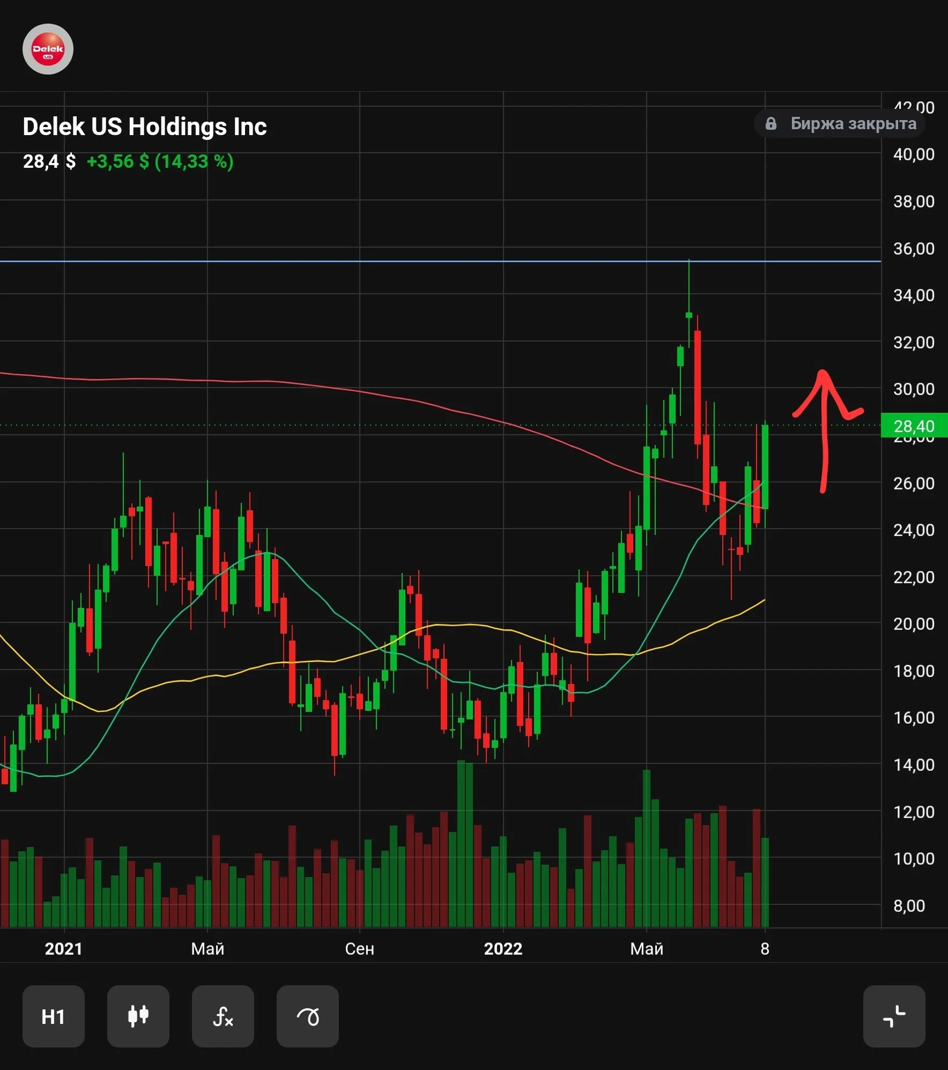Tap the current price 28,4 $ text

pos(49,161)
